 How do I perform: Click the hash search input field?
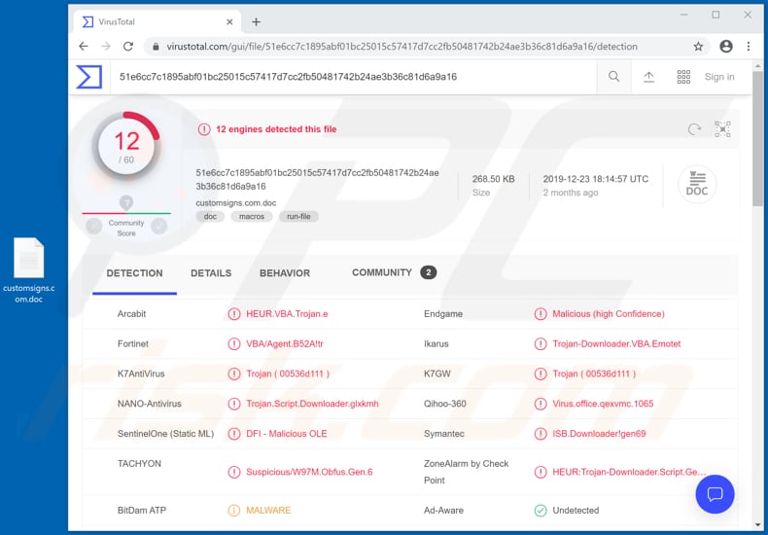pyautogui.click(x=353, y=77)
